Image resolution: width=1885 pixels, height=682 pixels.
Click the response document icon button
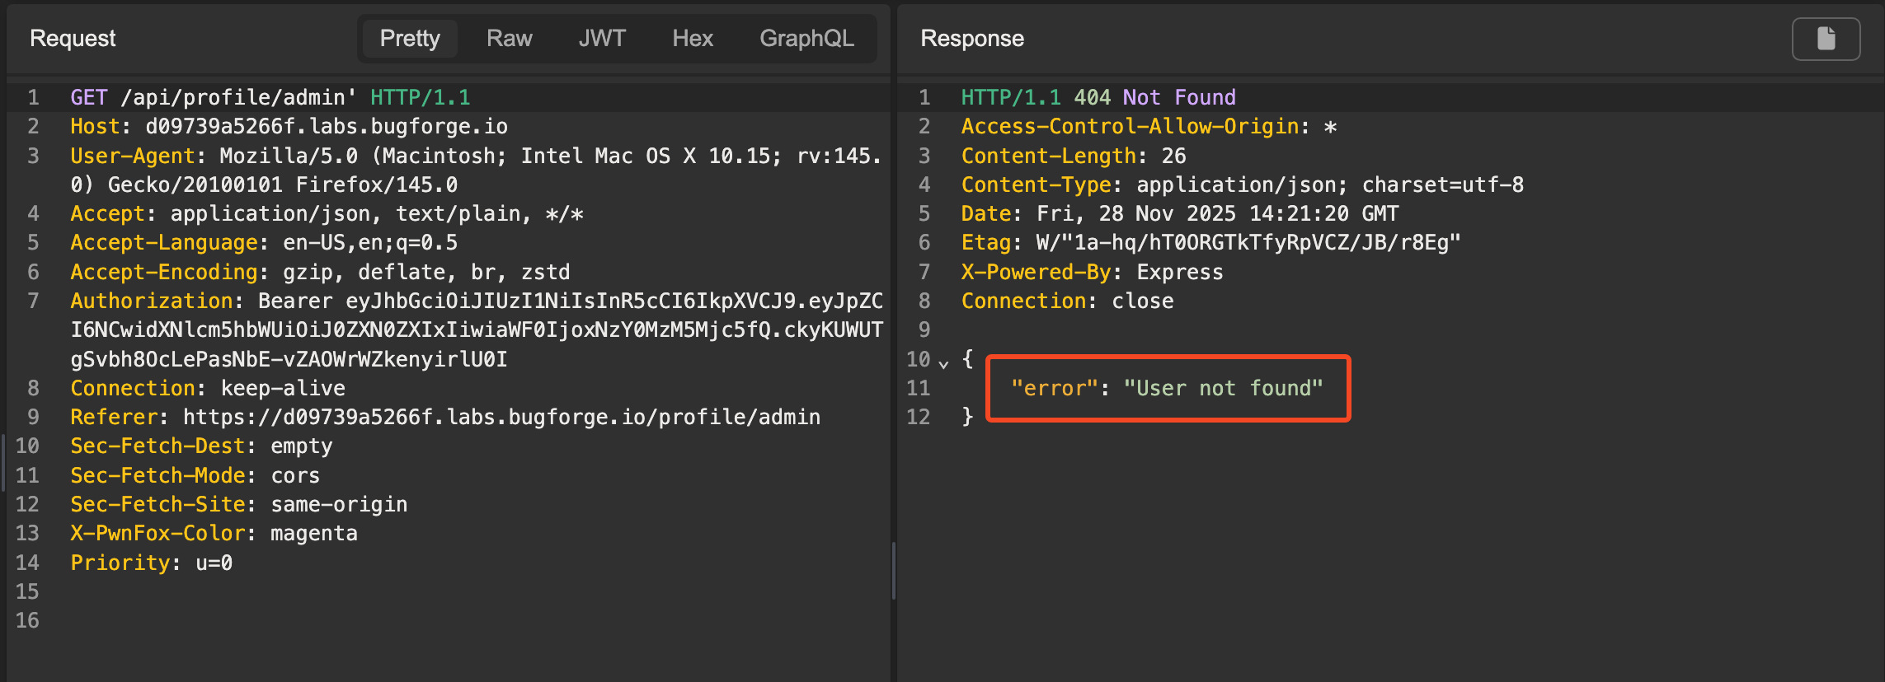tap(1825, 39)
